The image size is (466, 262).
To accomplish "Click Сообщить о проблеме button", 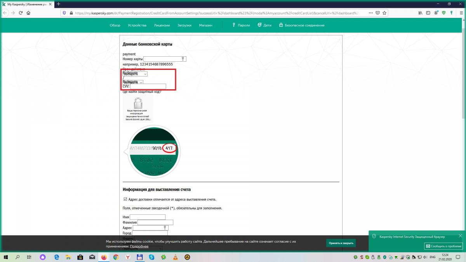I will [x=443, y=246].
